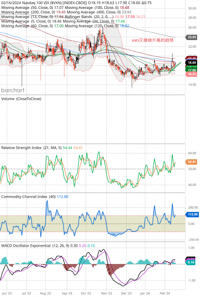Select the MACD Oscillator Exponential (12, 26, 9) label

[35, 246]
